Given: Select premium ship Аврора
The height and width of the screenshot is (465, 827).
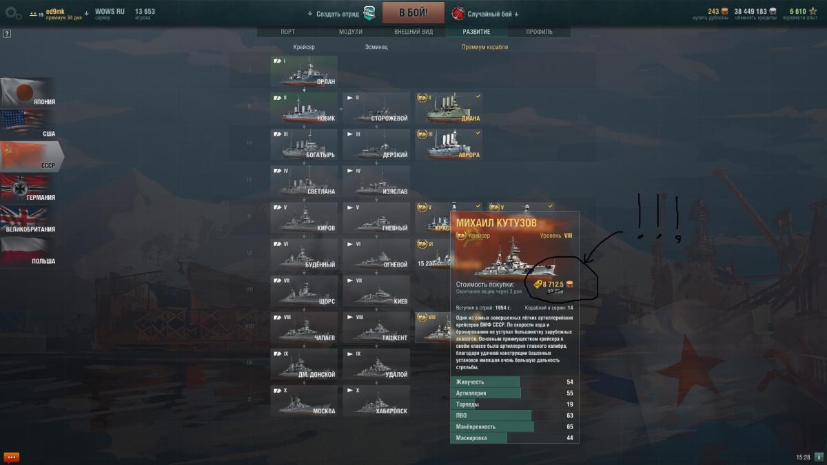Looking at the screenshot, I should [449, 145].
